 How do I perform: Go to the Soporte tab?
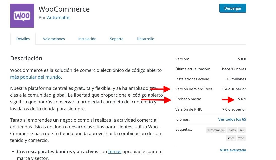(117, 39)
